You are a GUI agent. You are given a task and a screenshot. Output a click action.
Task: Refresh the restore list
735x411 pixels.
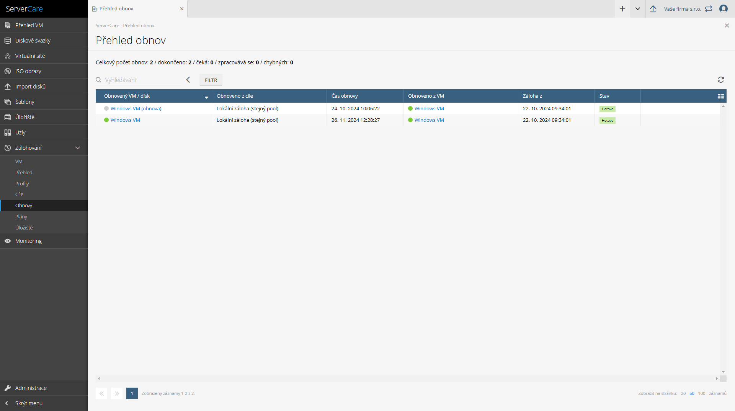click(x=721, y=80)
